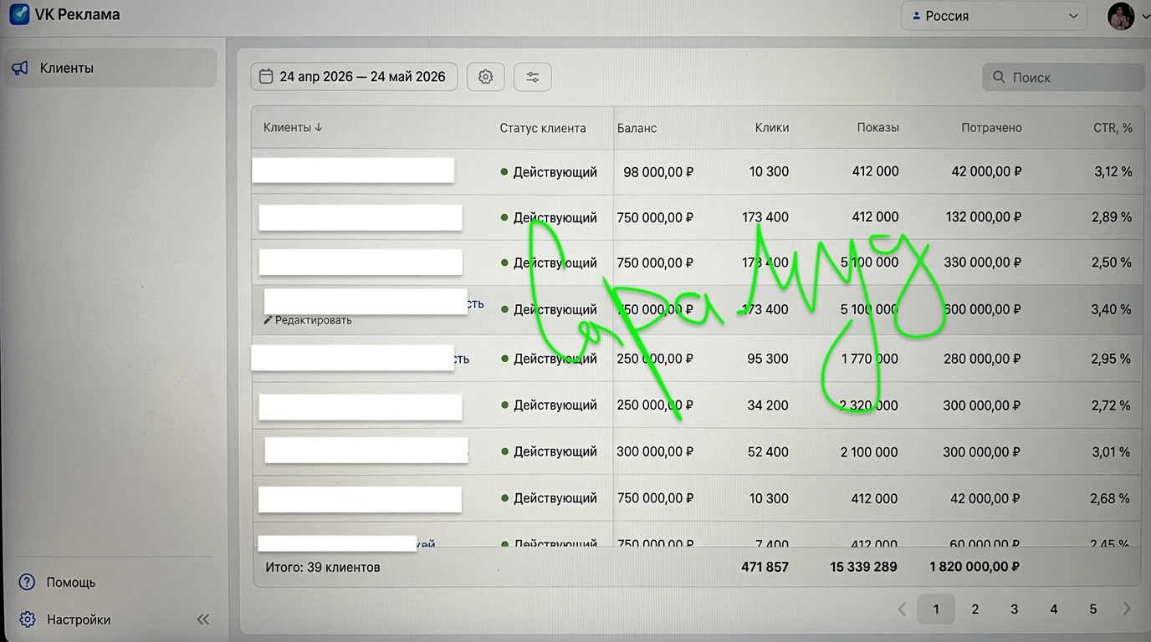Viewport: 1151px width, 642px height.
Task: Click the CTR value 3,01 %
Action: click(x=1111, y=452)
